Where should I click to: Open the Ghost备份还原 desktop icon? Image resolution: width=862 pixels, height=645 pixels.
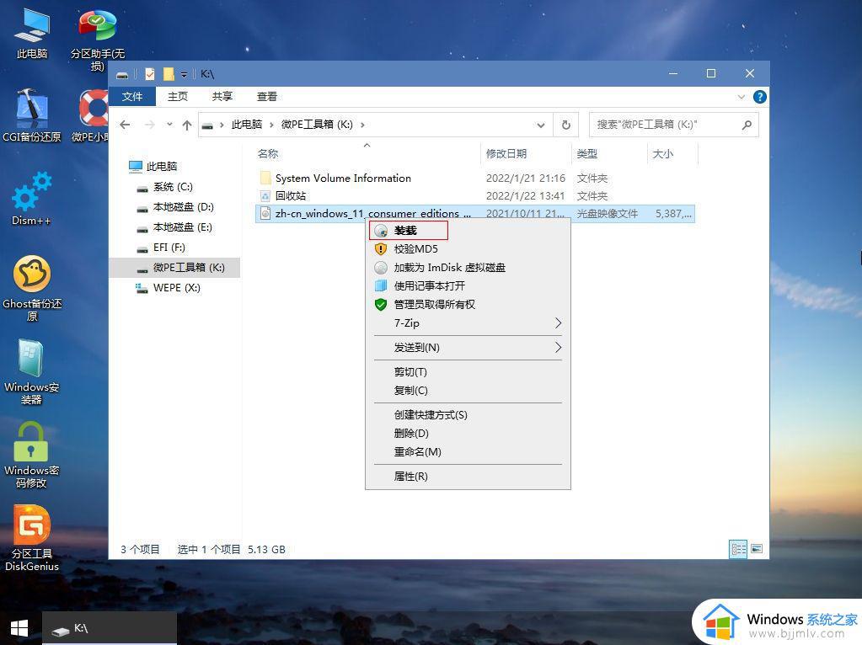pyautogui.click(x=32, y=288)
